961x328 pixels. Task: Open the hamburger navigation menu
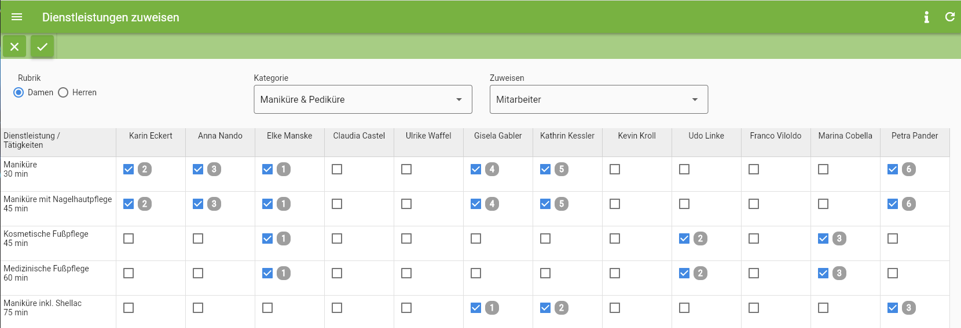17,17
